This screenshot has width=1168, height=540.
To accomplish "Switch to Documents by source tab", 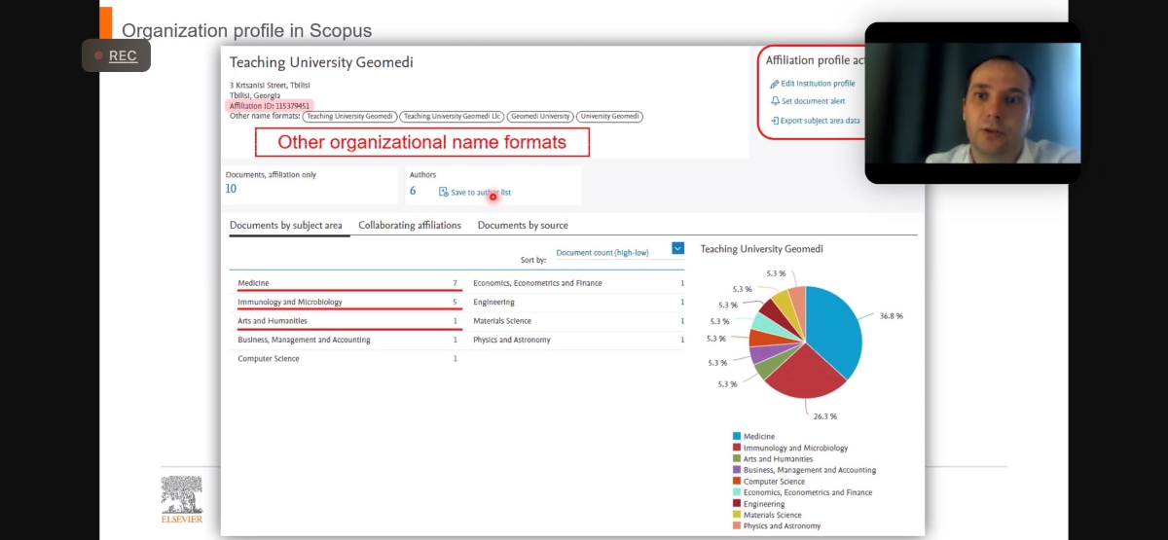I will (523, 226).
